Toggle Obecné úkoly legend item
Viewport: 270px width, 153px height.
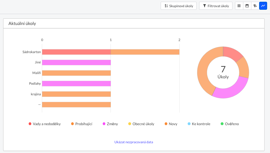pyautogui.click(x=141, y=124)
